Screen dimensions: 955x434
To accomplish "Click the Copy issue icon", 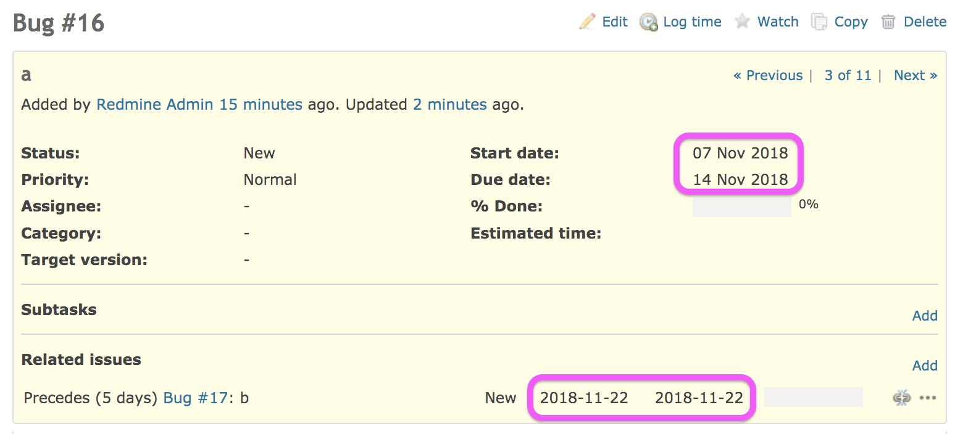I will [819, 22].
